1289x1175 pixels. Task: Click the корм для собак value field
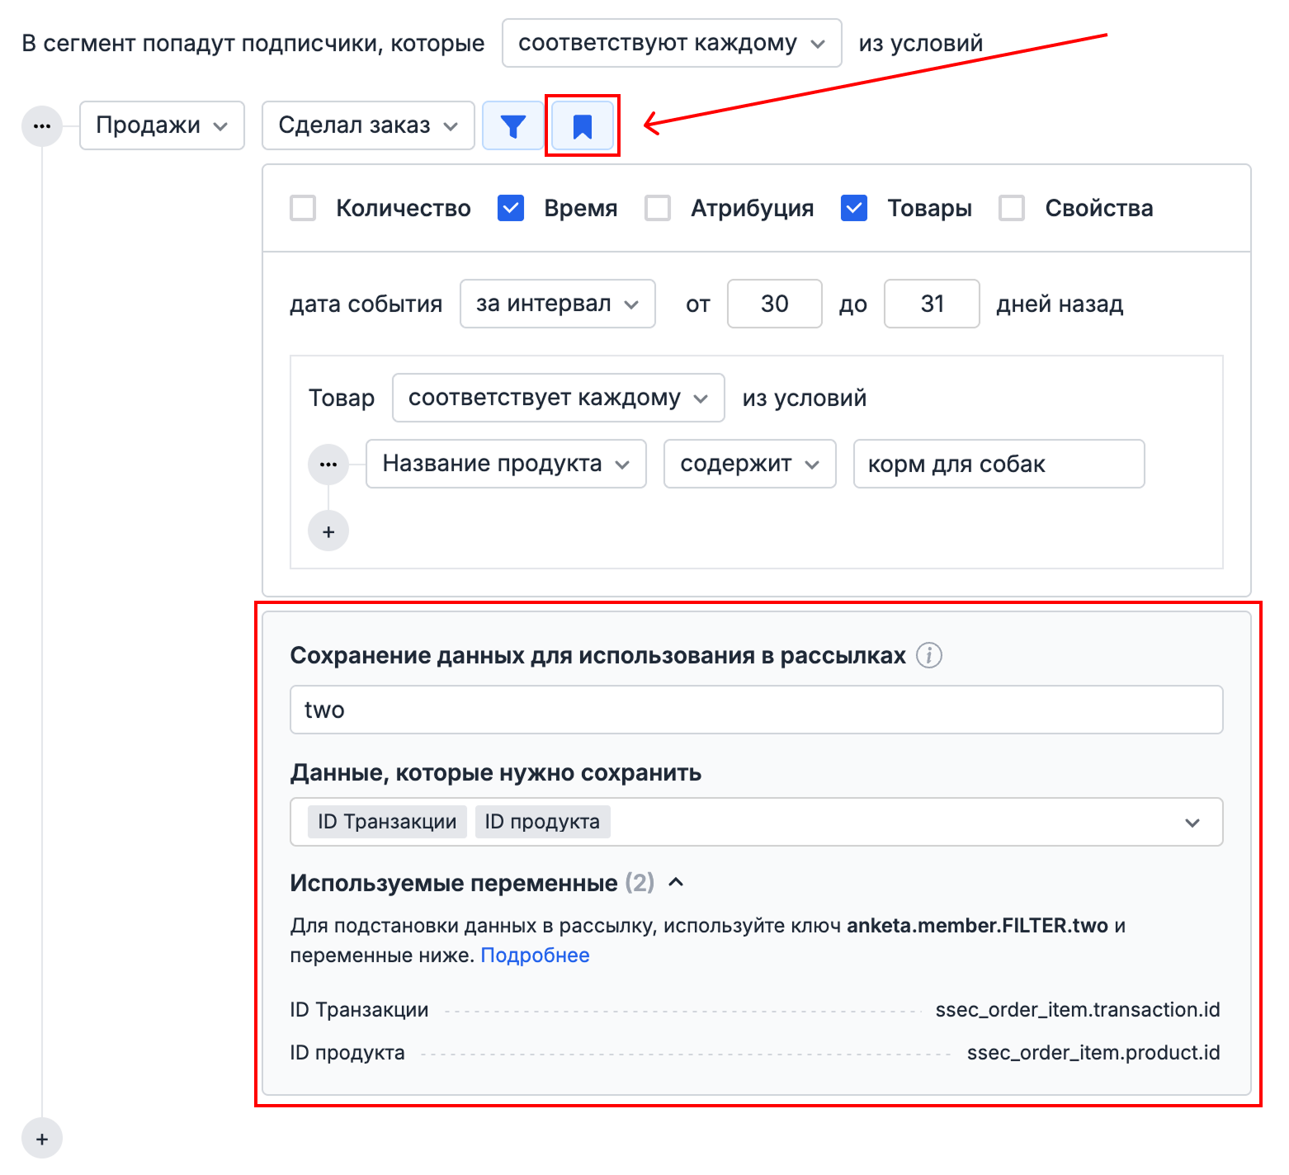click(999, 464)
